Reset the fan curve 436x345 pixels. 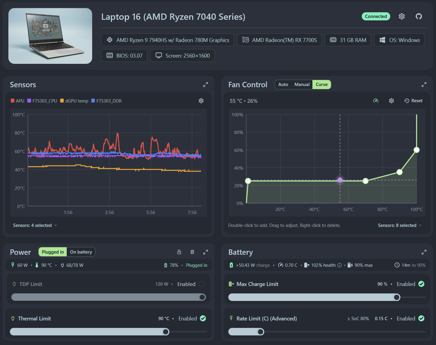point(413,101)
